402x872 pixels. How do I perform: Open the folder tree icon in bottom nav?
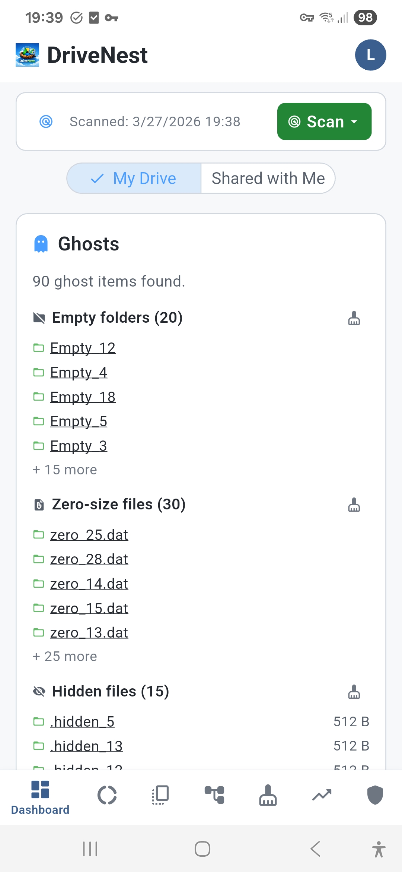pos(214,795)
